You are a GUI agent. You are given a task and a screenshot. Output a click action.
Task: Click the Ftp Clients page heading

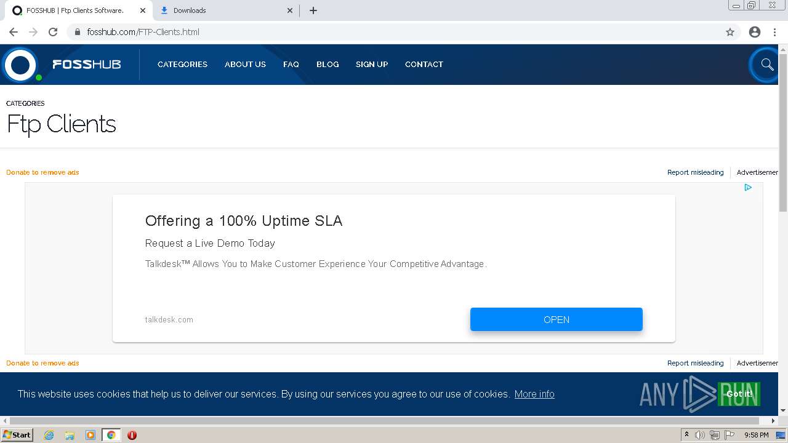click(x=62, y=124)
